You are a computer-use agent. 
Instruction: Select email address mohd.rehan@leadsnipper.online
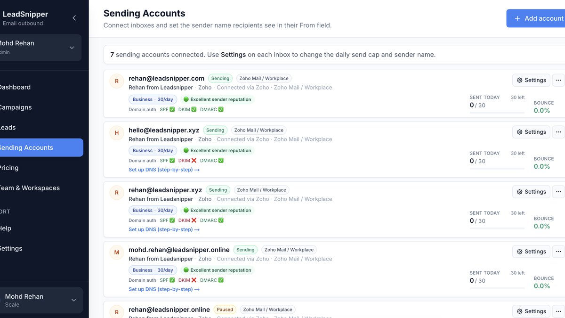point(179,250)
